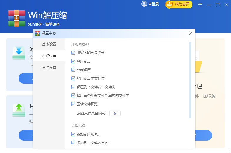Click the blue down-arrow extract icon
231x153 pixels.
[19, 53]
